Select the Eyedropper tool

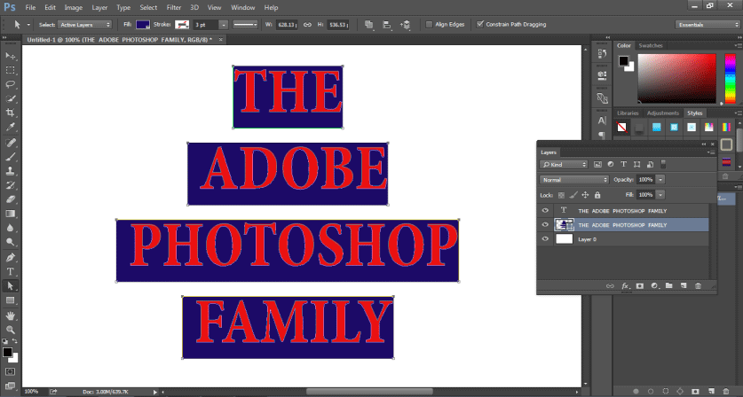click(x=10, y=127)
